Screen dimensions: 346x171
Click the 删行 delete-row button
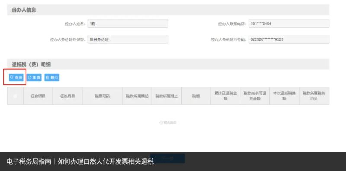click(51, 77)
